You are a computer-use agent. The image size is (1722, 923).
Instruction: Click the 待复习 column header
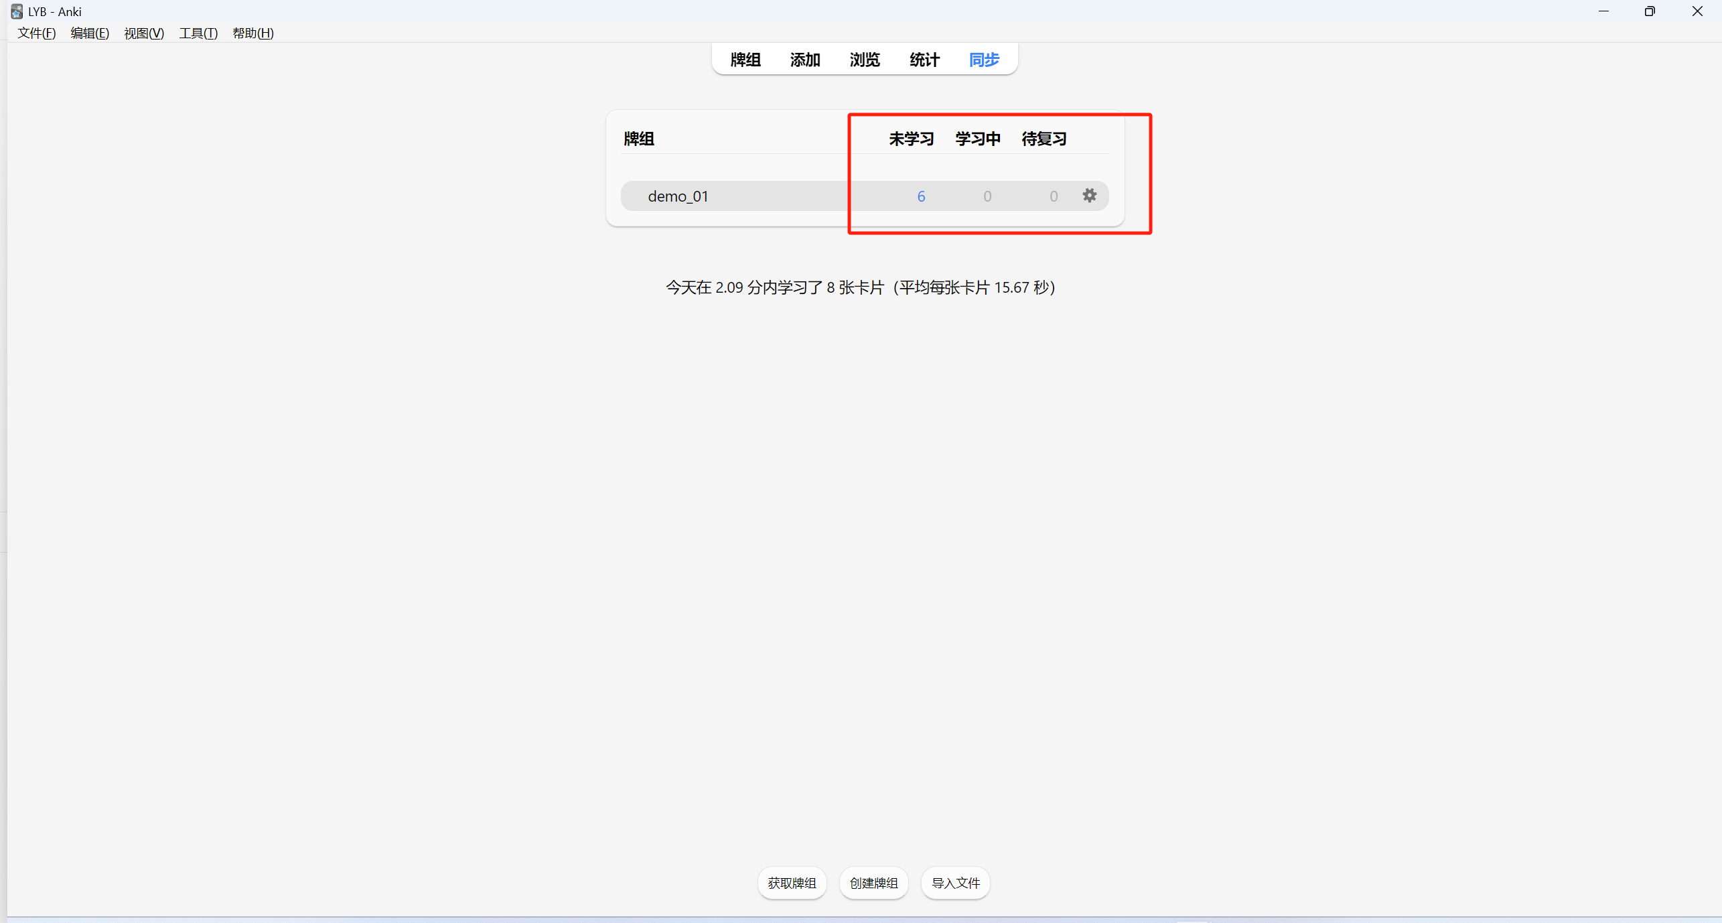click(1044, 139)
